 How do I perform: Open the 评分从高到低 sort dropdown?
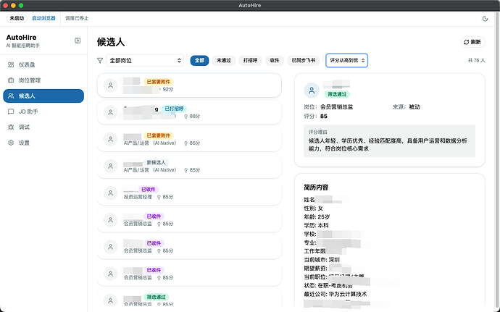click(346, 60)
